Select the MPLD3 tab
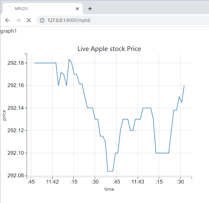Screen dimensions: 209x203 pyautogui.click(x=43, y=9)
